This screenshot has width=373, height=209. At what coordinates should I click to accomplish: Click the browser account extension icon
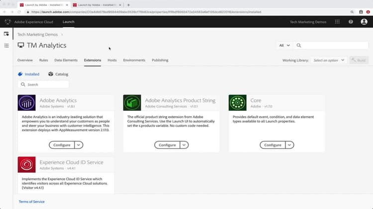click(x=361, y=12)
